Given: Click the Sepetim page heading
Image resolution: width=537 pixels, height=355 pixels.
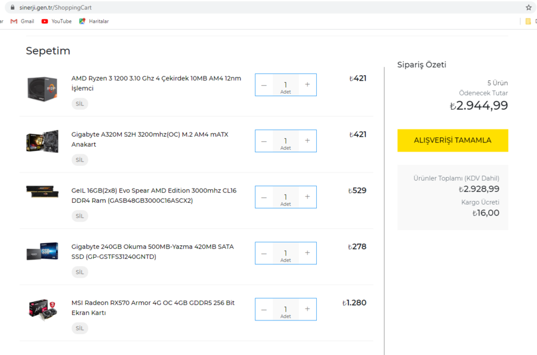Looking at the screenshot, I should [48, 51].
